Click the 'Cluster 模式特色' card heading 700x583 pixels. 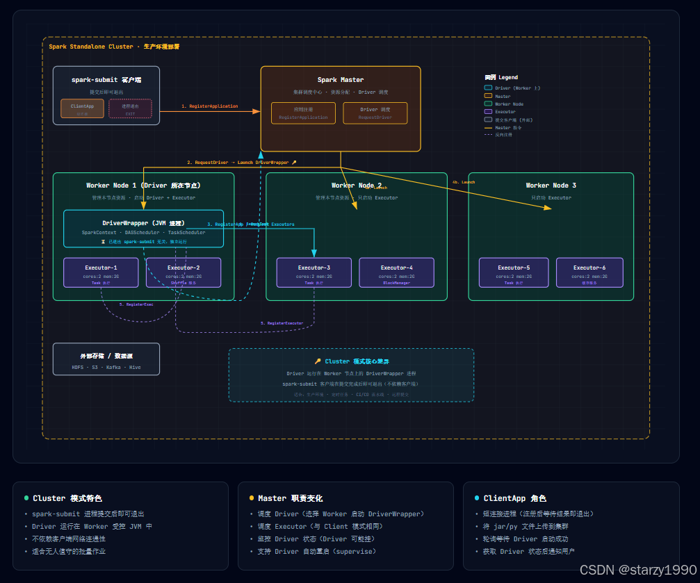point(67,498)
